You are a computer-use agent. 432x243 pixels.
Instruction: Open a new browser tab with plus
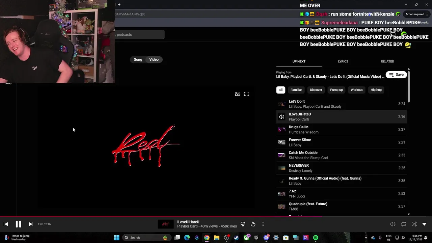(x=119, y=4)
